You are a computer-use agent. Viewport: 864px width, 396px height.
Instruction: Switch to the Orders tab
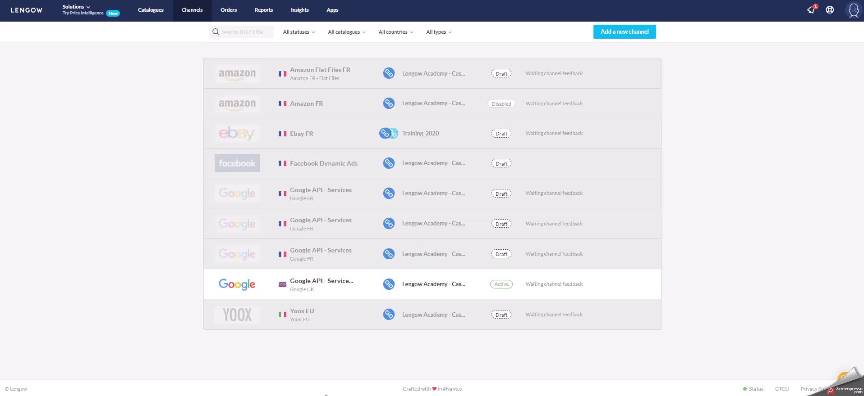[229, 10]
